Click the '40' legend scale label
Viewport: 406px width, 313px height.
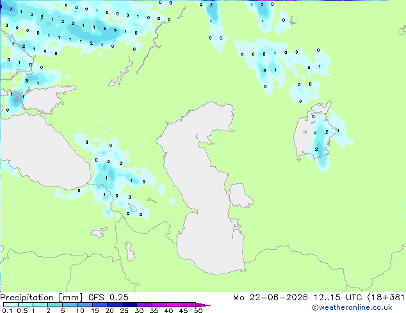coord(168,310)
